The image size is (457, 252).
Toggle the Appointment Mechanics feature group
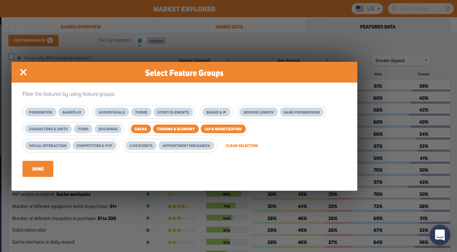tap(186, 146)
